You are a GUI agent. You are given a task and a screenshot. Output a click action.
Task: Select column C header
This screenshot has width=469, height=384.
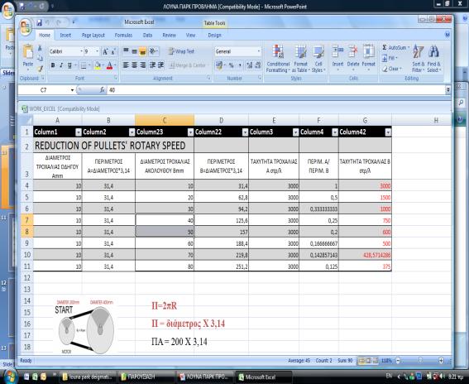click(x=165, y=120)
